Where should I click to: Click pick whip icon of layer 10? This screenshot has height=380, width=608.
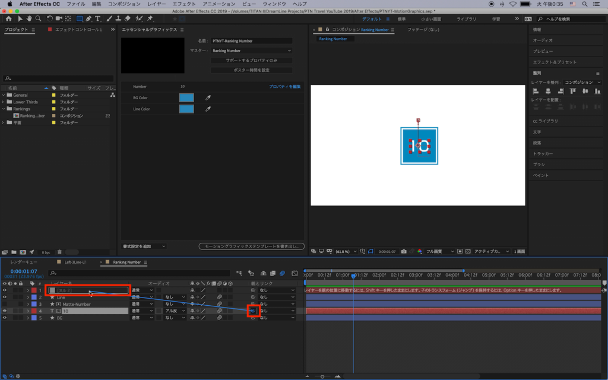point(253,311)
